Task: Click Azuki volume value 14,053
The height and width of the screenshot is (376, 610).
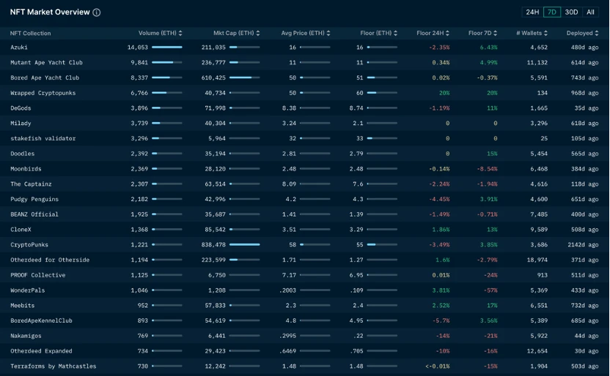Action: pyautogui.click(x=138, y=48)
